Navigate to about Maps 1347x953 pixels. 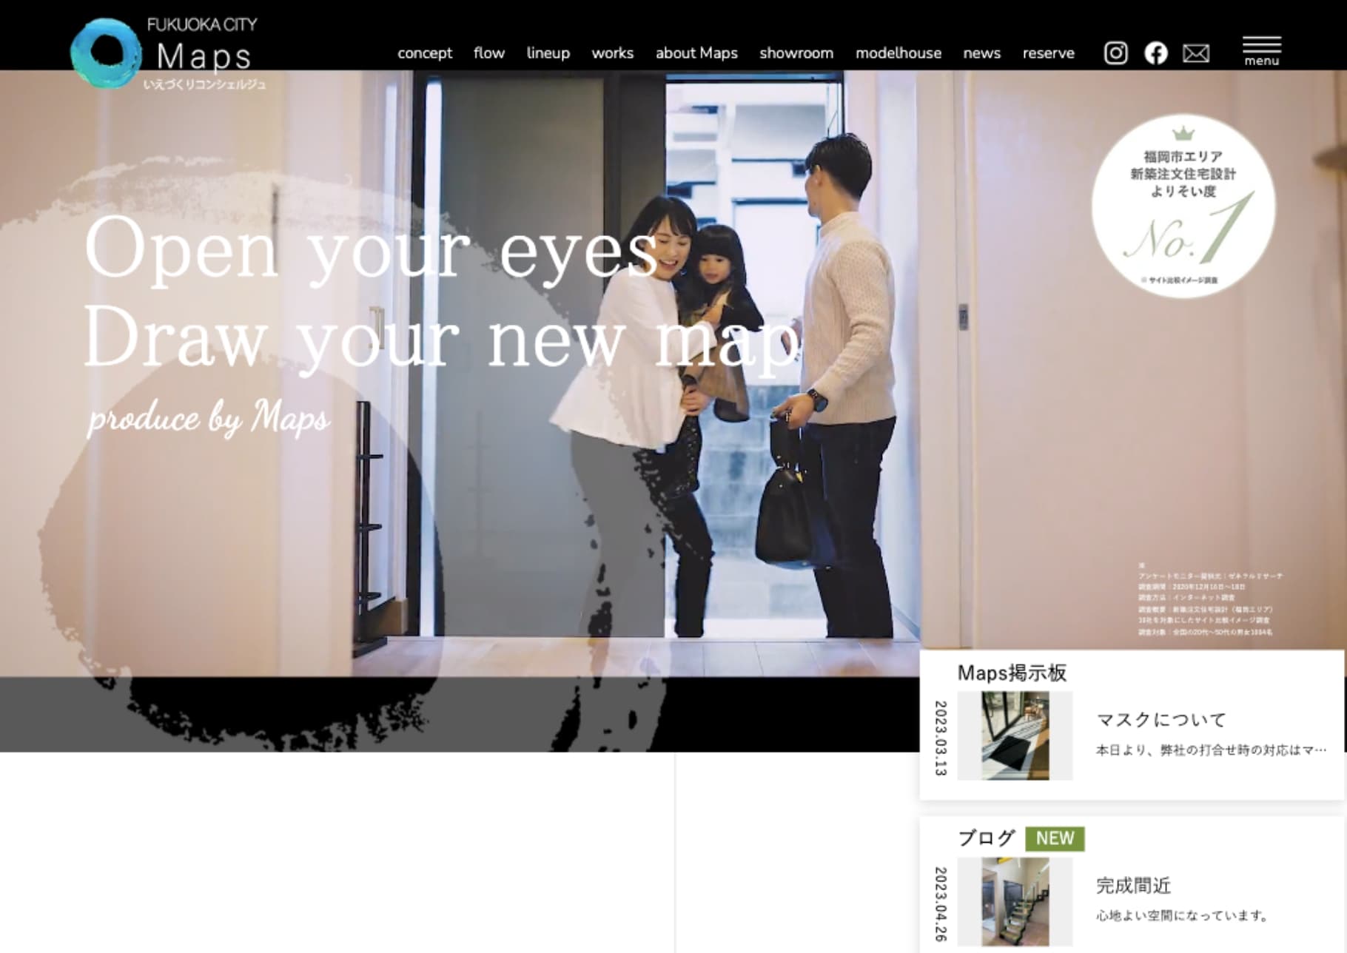pyautogui.click(x=696, y=53)
